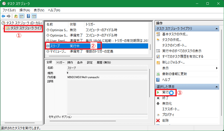Image resolution: width=224 pixels, height=131 pixels.
Task: Open the 操作(A) menu in the menu bar
Action: pyautogui.click(x=24, y=10)
